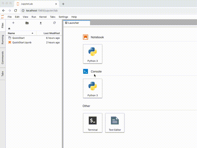This screenshot has height=148, width=197.
Task: Select the JupyterLab browser tab
Action: coord(37,4)
